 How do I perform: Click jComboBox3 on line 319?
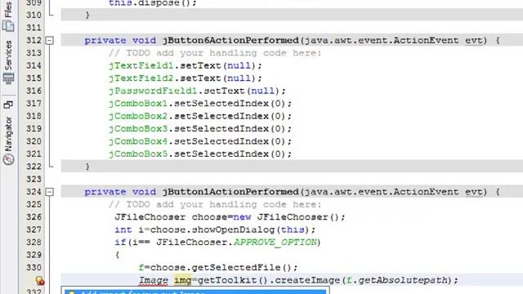pyautogui.click(x=138, y=129)
